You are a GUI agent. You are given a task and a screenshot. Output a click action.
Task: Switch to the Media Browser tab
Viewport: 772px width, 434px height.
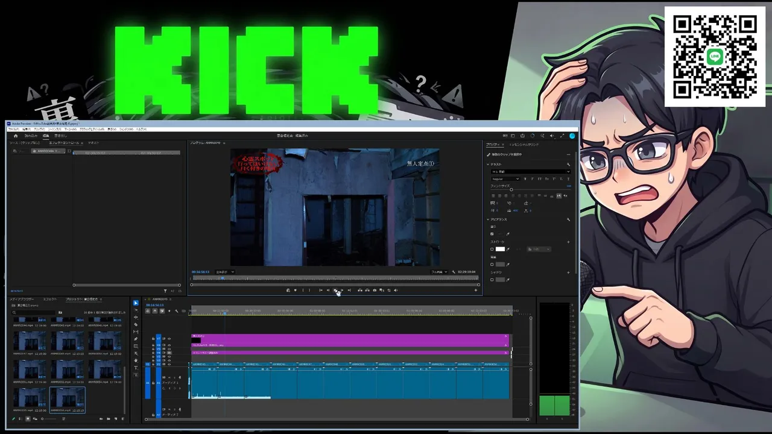tap(22, 299)
